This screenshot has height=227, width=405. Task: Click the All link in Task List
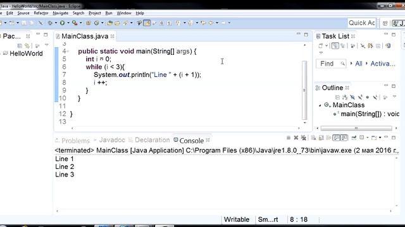pos(359,64)
